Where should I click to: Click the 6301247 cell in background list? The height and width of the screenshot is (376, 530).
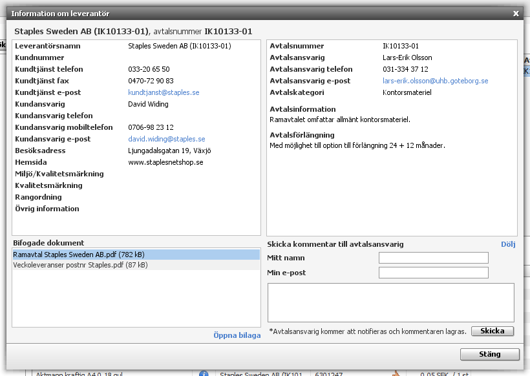click(x=328, y=373)
